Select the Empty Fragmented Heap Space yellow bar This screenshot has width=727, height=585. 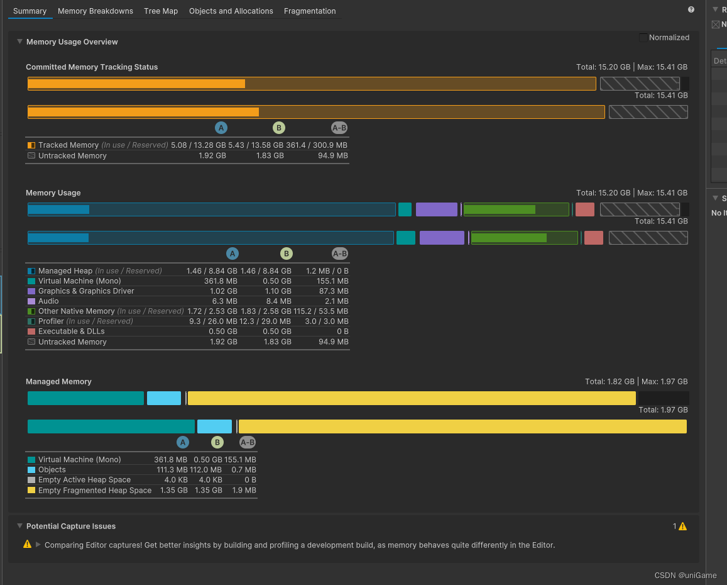point(412,398)
